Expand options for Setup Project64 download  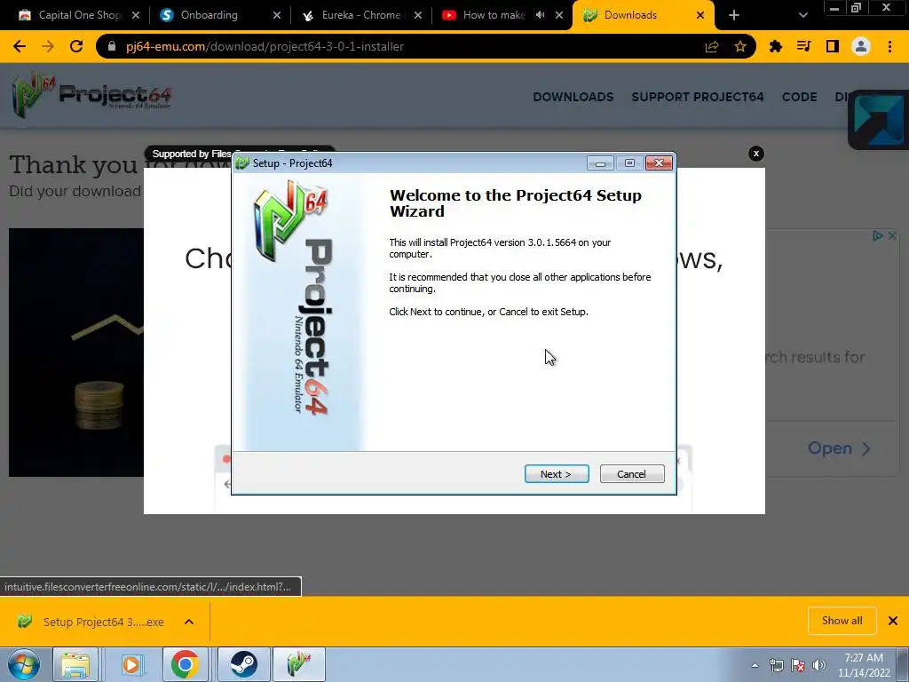(189, 622)
